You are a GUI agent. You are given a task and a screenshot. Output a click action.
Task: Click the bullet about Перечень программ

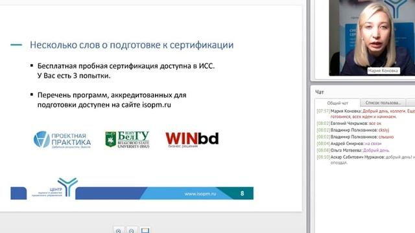pos(112,100)
